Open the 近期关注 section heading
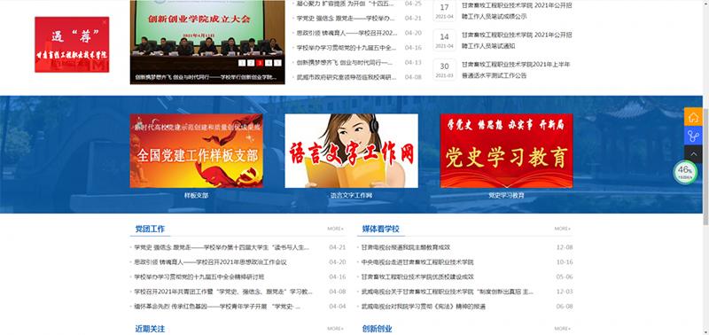The width and height of the screenshot is (709, 335). pos(150,329)
